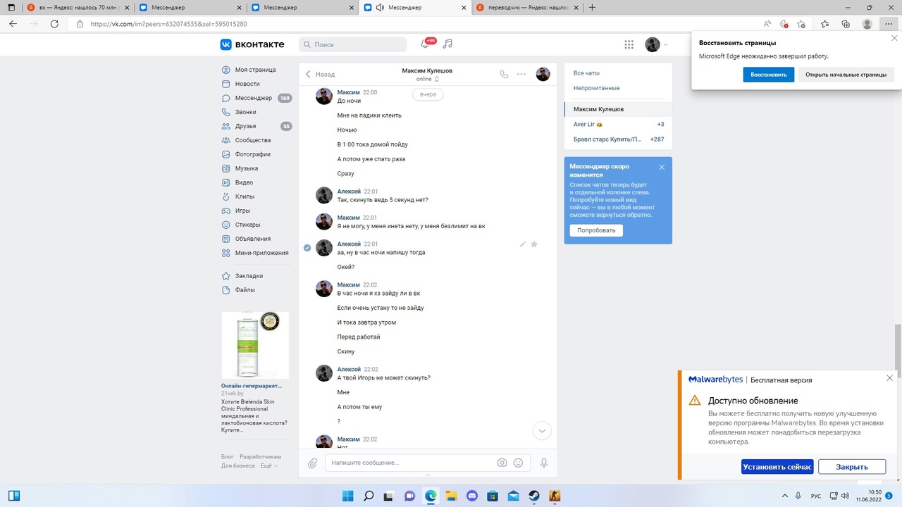The width and height of the screenshot is (902, 507).
Task: Edit the selected message with pencil icon
Action: pos(522,244)
